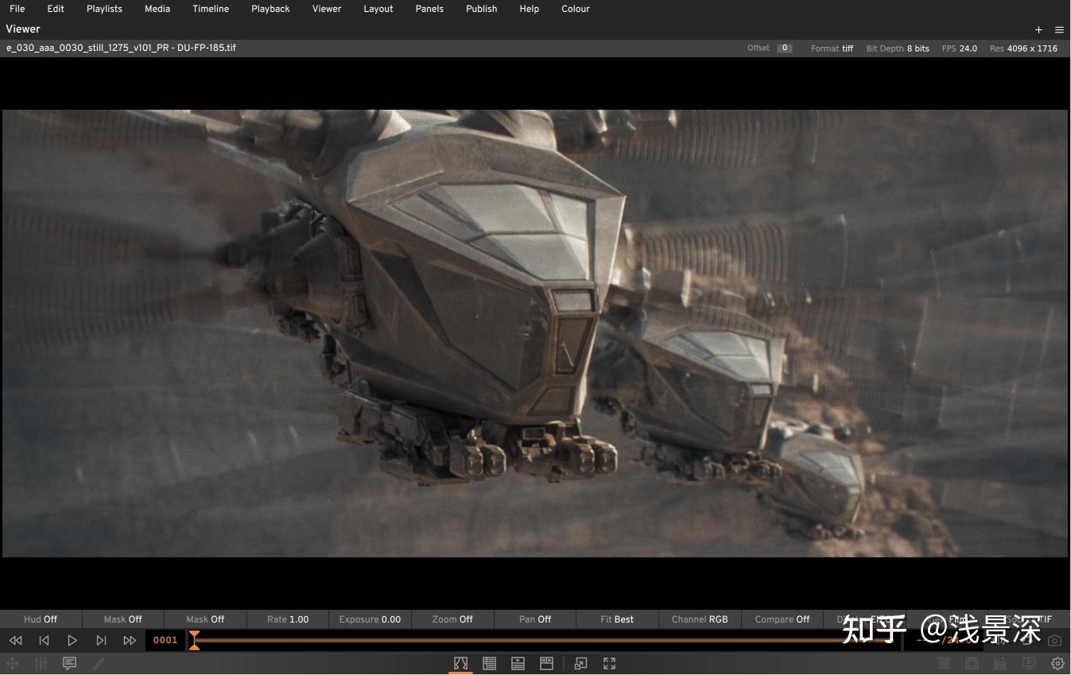Select the annotation brush tool
Viewport: 1071px width, 675px height.
coord(99,663)
